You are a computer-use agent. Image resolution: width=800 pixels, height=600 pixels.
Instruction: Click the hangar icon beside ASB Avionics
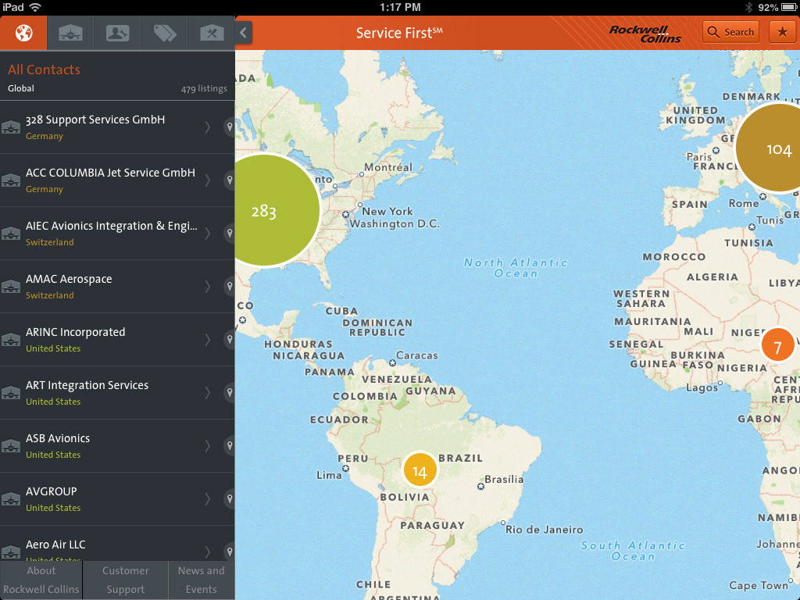coord(11,446)
